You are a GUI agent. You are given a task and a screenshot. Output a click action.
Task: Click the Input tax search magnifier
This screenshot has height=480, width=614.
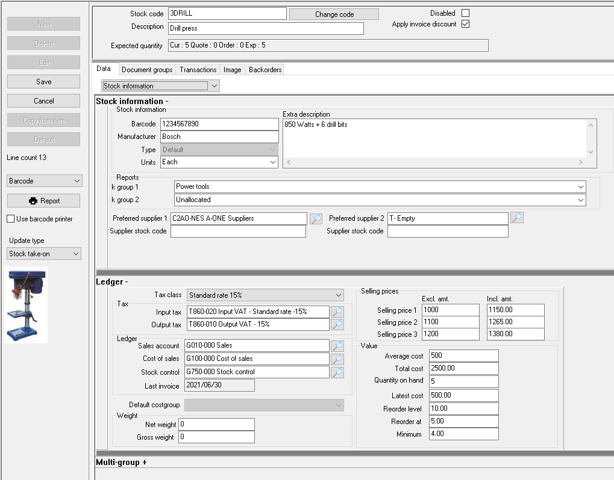[x=337, y=312]
